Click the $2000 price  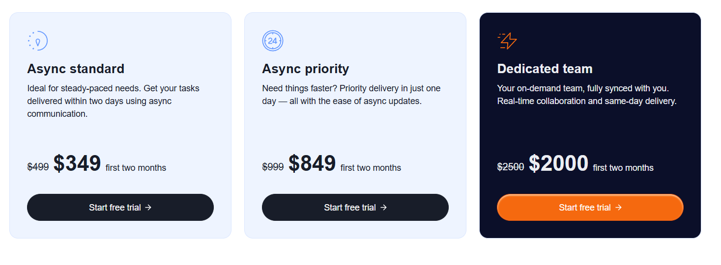(x=558, y=163)
